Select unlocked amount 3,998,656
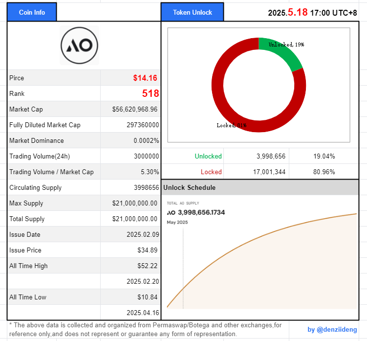 click(x=271, y=157)
